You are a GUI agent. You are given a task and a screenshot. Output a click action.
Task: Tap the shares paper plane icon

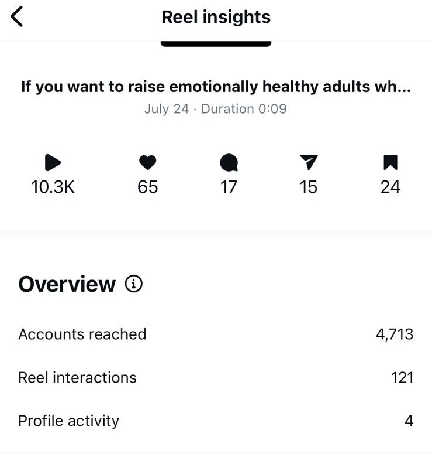tap(309, 162)
